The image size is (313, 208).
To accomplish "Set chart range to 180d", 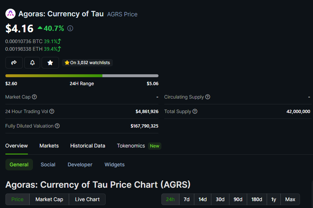I will [257, 199].
